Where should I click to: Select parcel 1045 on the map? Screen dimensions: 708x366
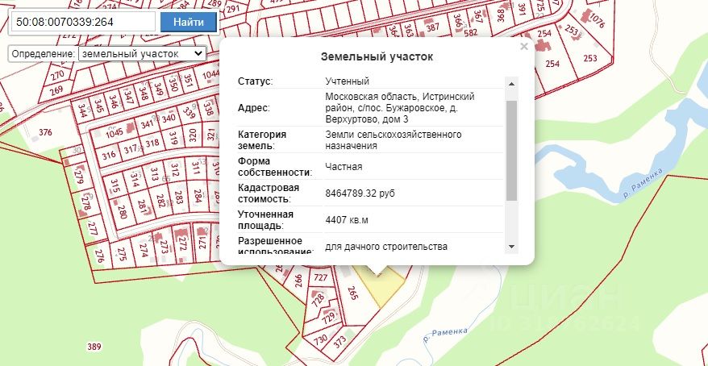pos(114,134)
